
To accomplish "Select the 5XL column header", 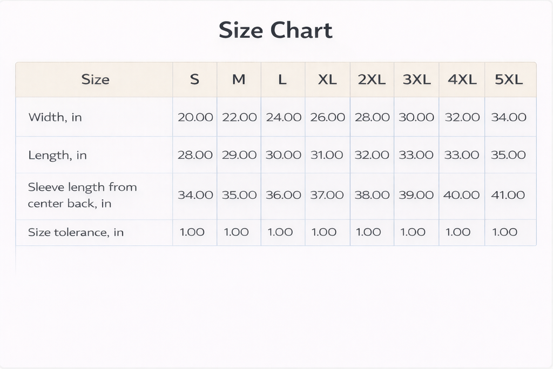I will tap(509, 80).
